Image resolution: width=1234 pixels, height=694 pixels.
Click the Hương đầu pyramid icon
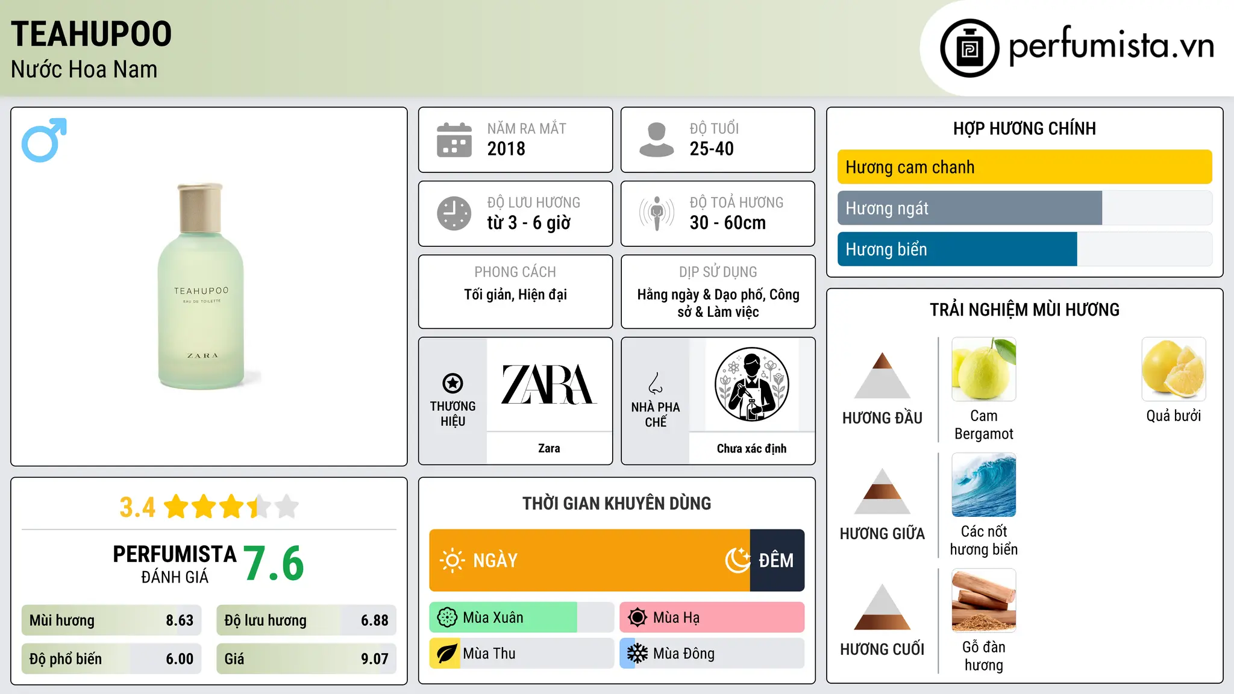882,375
